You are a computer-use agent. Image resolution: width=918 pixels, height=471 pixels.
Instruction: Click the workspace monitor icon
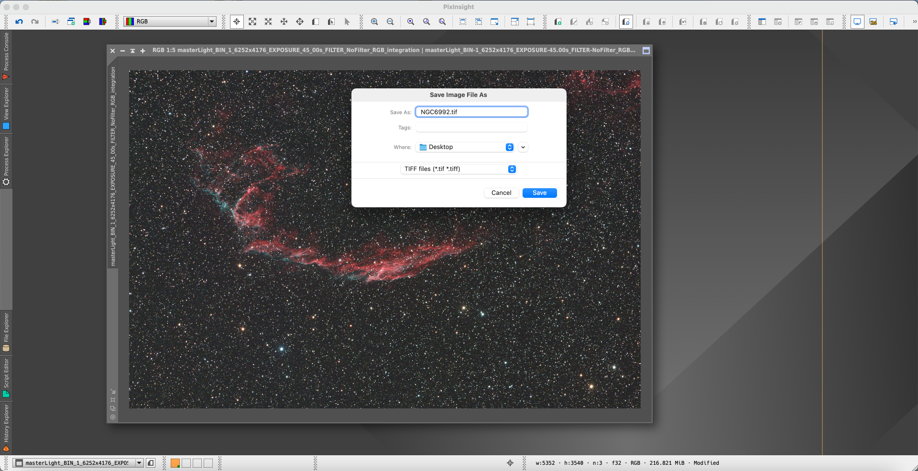pyautogui.click(x=857, y=21)
